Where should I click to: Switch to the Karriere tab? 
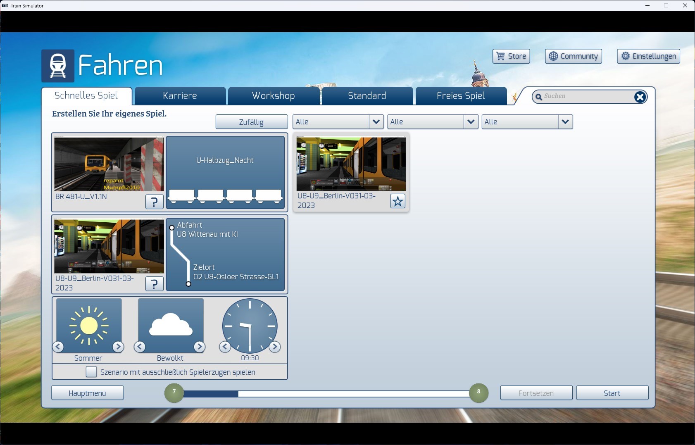tap(180, 96)
